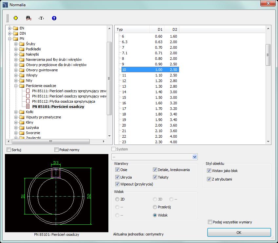Uncheck Detale, kreskowania checkbox
This screenshot has width=278, height=243.
coord(155,170)
